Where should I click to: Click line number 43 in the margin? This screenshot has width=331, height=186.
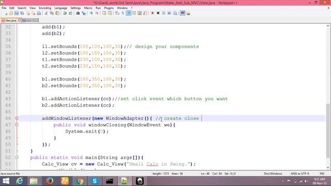click(8, 99)
